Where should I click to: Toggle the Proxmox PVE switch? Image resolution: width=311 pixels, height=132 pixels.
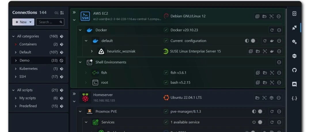(261, 112)
